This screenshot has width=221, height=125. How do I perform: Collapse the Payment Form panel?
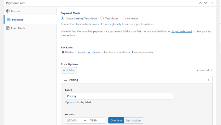point(212,3)
